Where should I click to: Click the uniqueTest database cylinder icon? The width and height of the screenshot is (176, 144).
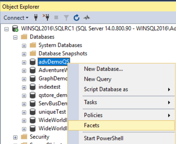coord(33,112)
